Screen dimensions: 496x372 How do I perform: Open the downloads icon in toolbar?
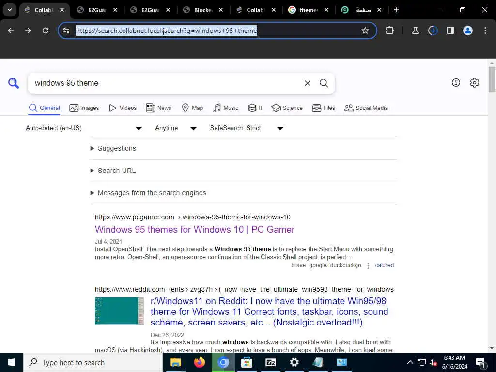coord(433,31)
